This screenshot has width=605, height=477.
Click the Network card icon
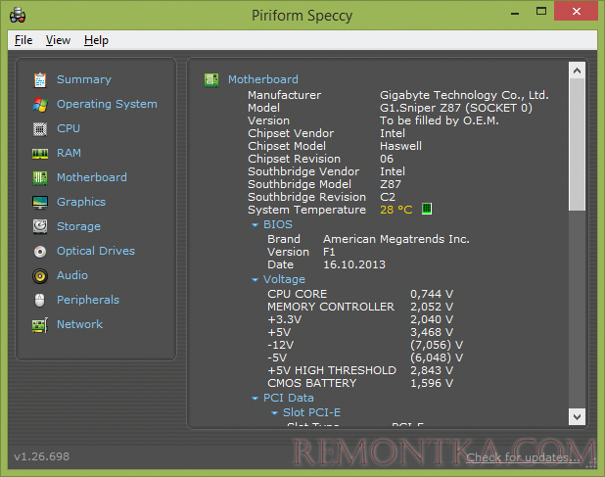40,325
